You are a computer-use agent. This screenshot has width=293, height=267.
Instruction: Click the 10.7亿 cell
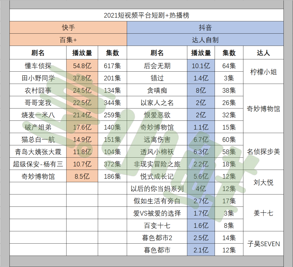coord(82,164)
